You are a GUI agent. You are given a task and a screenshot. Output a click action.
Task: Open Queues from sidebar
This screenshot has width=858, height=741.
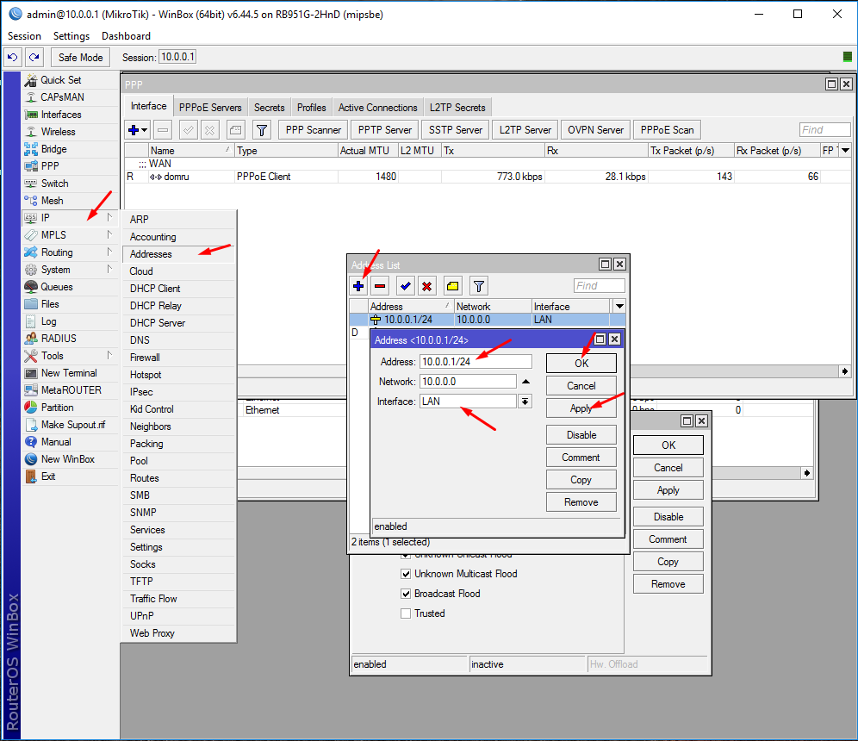[56, 287]
